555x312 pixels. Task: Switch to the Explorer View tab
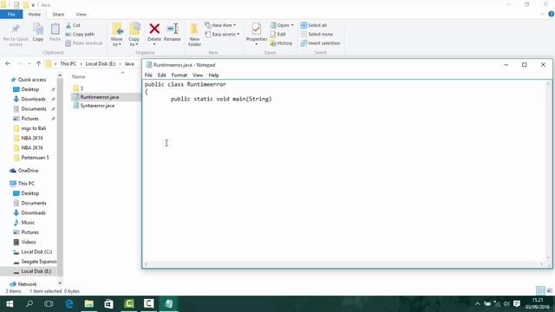[x=81, y=14]
